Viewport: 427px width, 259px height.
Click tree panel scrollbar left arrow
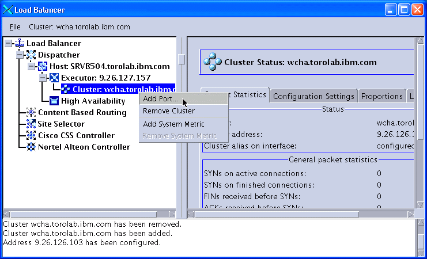[x=6, y=215]
